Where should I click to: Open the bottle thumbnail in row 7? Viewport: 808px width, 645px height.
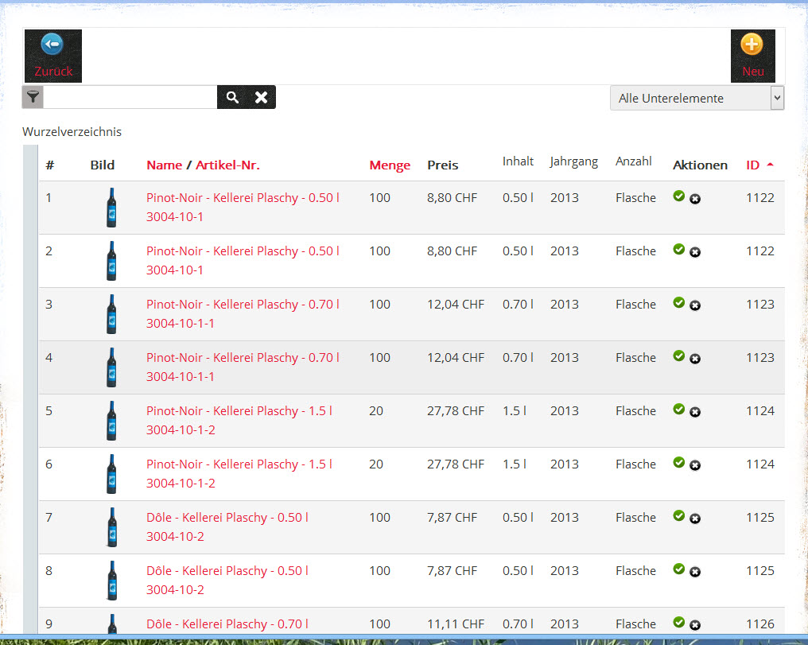tap(111, 527)
